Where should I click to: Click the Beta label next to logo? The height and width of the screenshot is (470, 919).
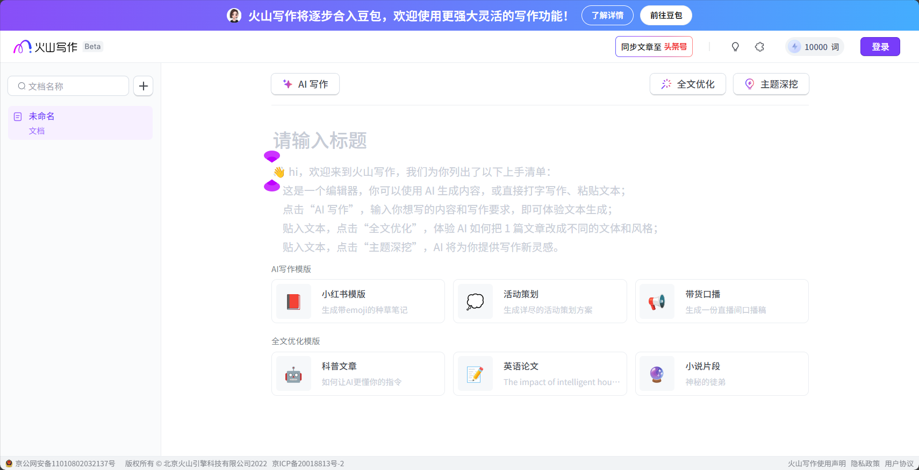point(92,47)
